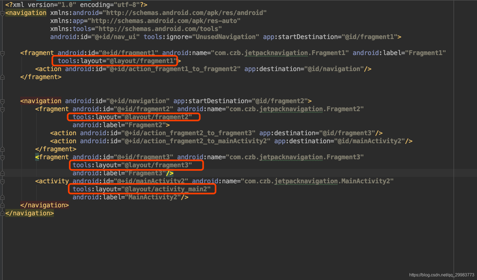This screenshot has height=280, width=477.
Task: Click the destination "@id/navigation" value
Action: [334, 69]
